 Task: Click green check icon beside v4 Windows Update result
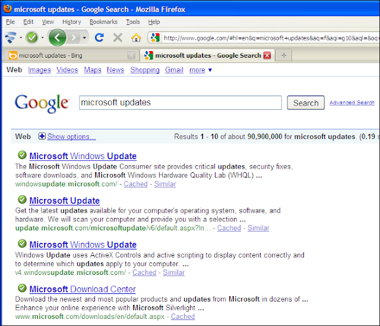click(22, 243)
